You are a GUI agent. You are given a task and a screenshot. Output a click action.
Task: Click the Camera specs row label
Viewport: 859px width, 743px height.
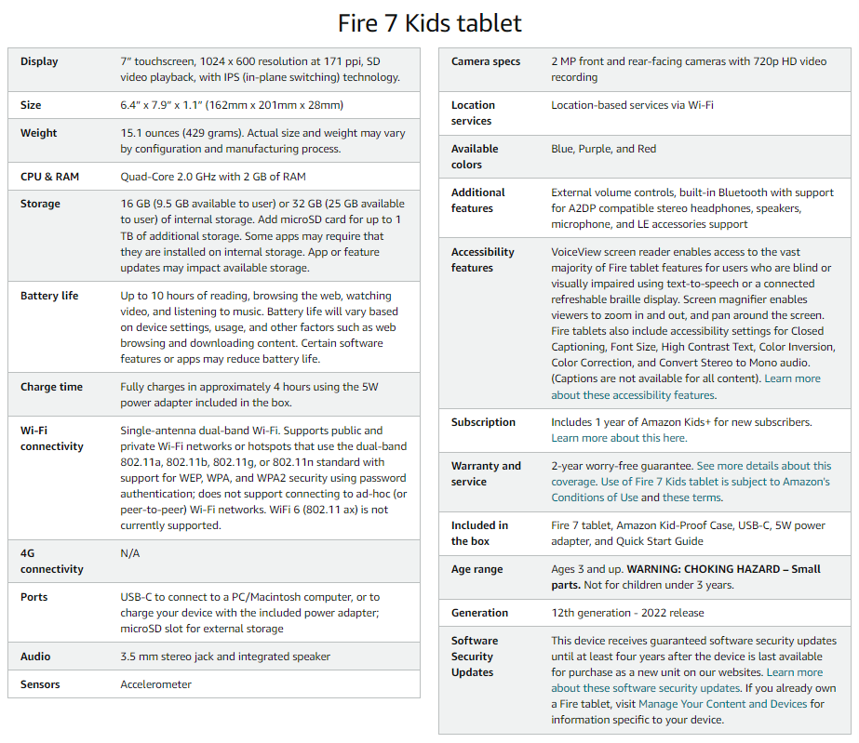486,61
